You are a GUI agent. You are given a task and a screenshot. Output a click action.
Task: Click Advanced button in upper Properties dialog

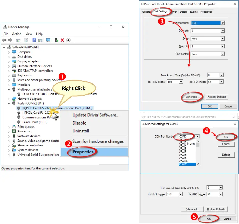(193, 97)
